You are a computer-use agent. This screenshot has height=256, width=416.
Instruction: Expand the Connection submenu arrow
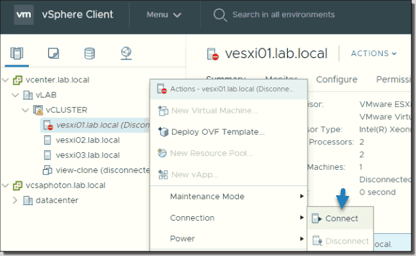tap(302, 217)
